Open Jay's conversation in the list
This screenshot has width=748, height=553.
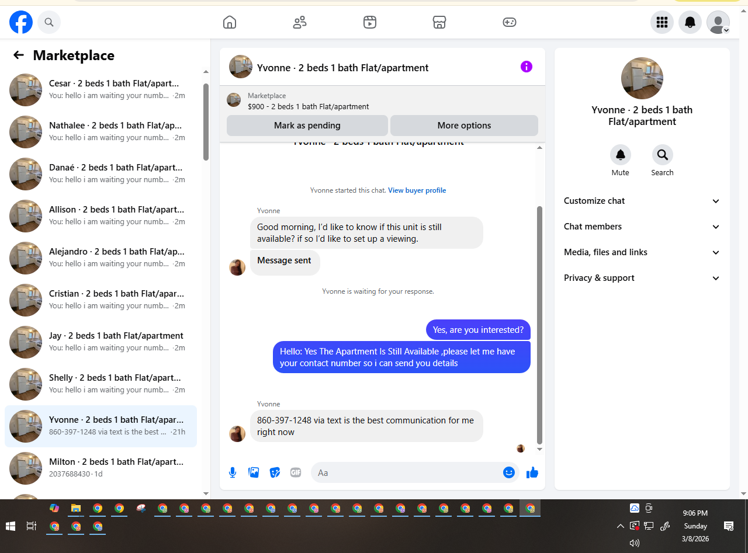point(101,342)
